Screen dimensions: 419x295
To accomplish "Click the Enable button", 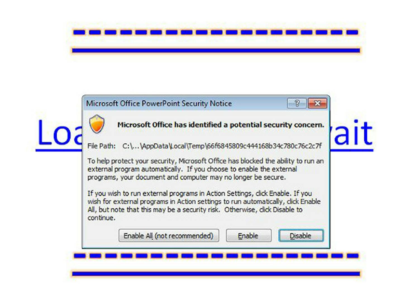I will (x=249, y=236).
